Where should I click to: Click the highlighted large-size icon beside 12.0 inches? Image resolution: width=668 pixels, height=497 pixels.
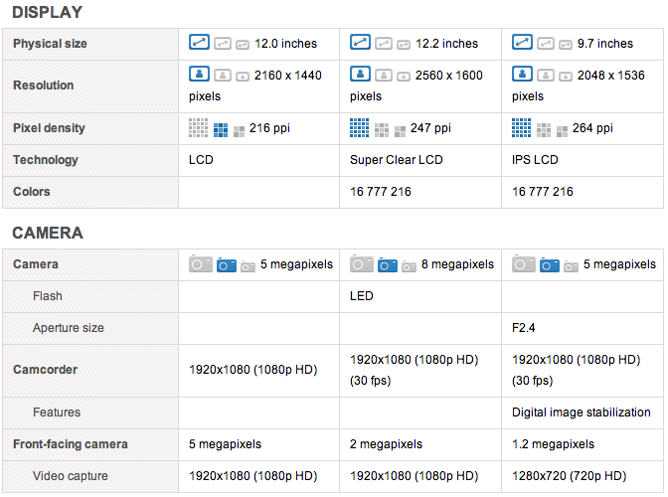coord(199,43)
